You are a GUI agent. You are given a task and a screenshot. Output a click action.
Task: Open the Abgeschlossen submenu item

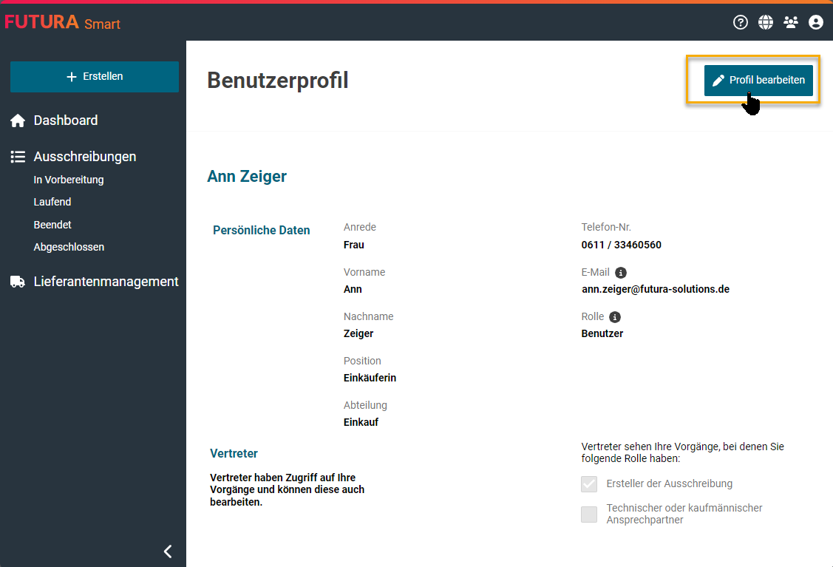(x=69, y=247)
